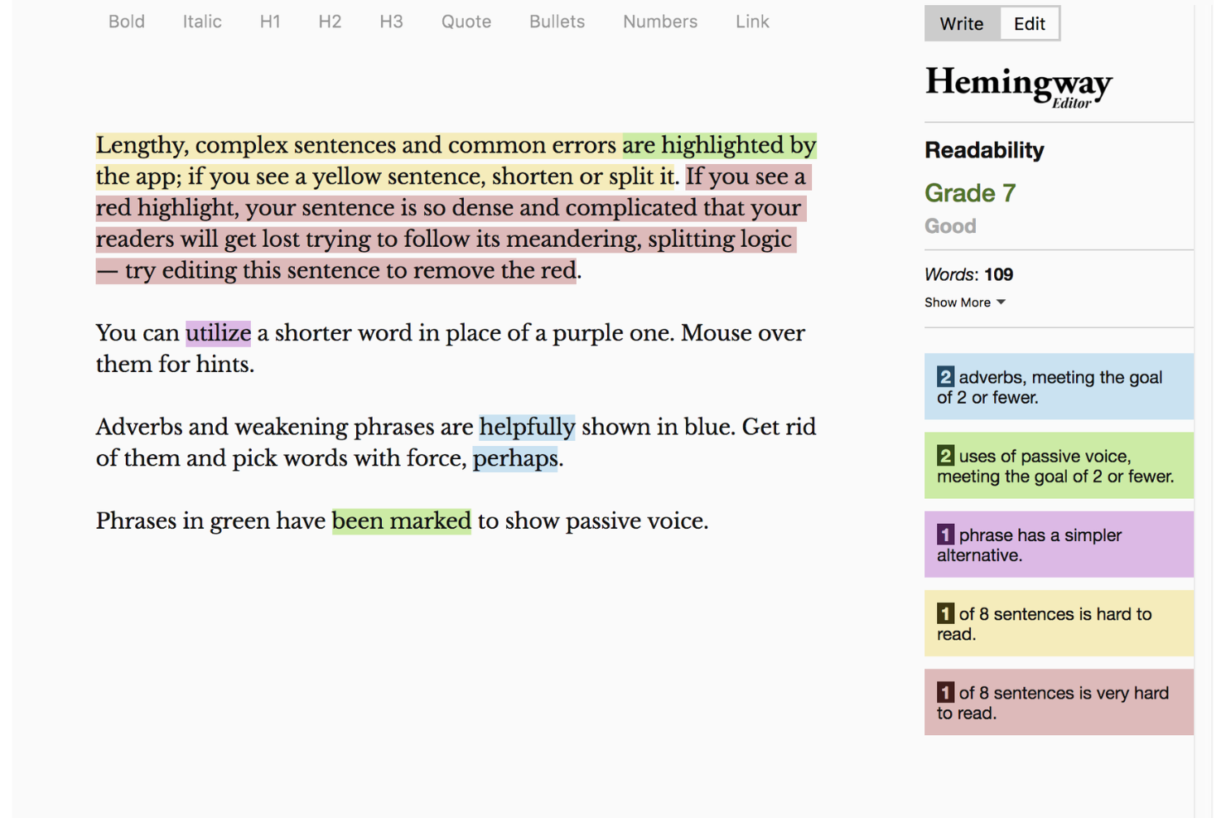Click the hard to read count badge "1"
Viewport: 1226px width, 818px height.
click(945, 613)
